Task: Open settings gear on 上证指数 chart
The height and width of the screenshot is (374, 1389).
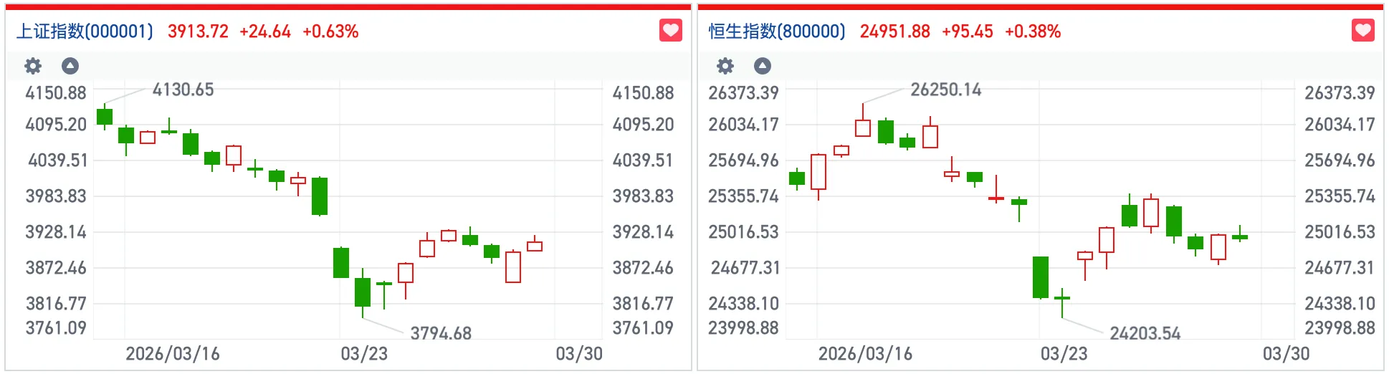Action: coord(33,66)
